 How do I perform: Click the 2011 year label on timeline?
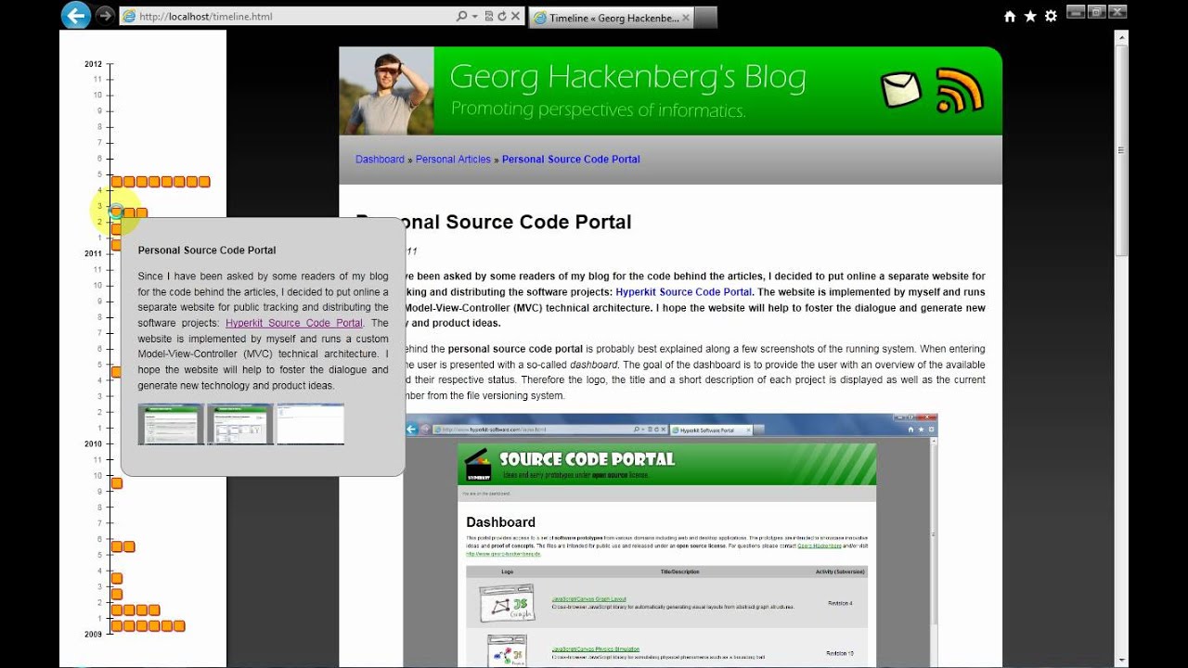coord(93,253)
